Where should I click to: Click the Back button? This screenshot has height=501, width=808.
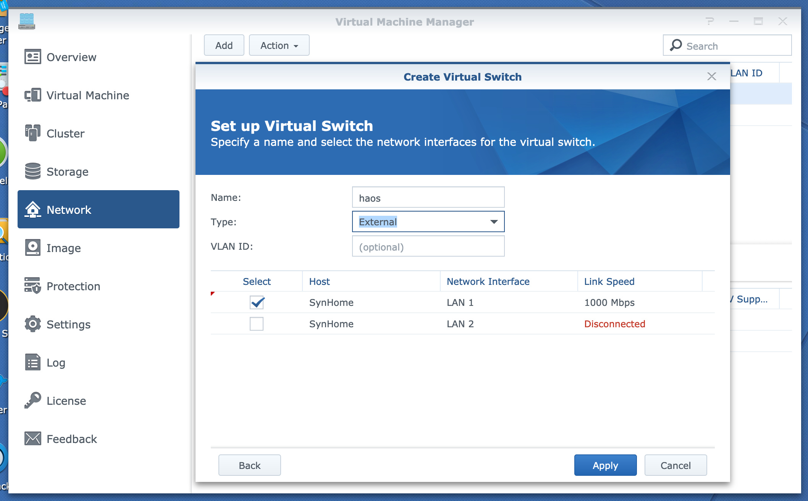249,465
